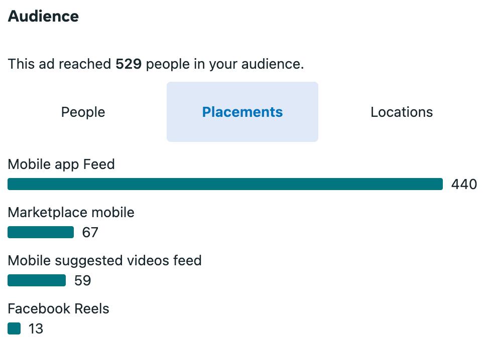Click the 67 placement count
This screenshot has width=485, height=342.
pos(90,233)
